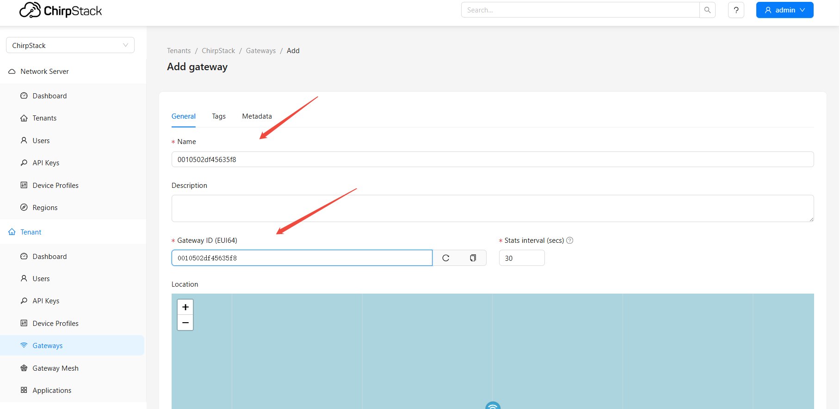The image size is (840, 409).
Task: Open Gateway Mesh in the sidebar
Action: click(56, 368)
